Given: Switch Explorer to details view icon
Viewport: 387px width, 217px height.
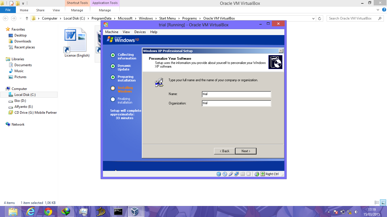Looking at the screenshot, I should coord(377,203).
